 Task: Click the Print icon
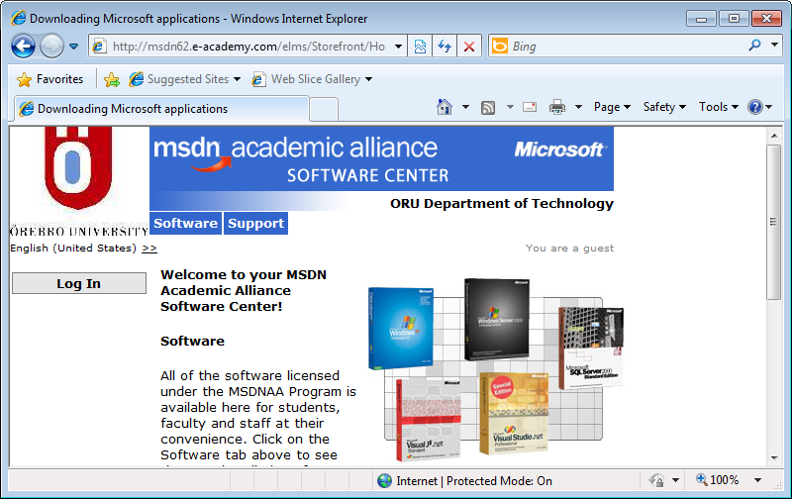[x=557, y=107]
